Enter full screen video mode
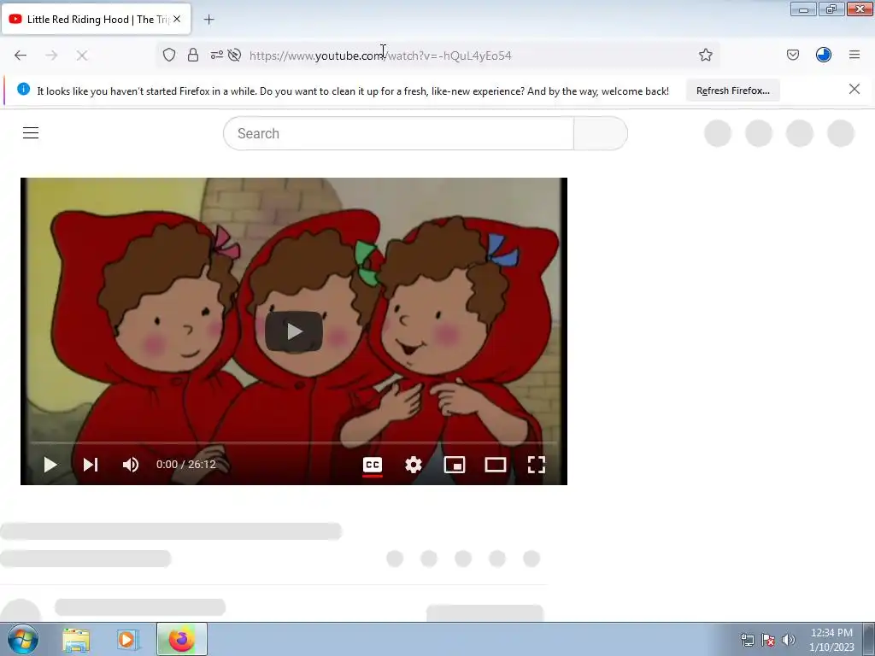 (537, 465)
